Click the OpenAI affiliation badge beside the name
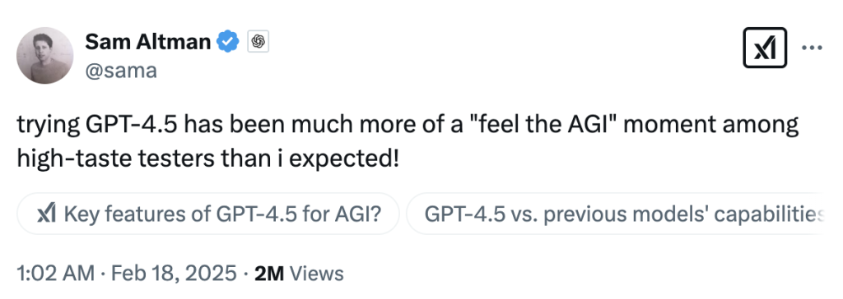843x299 pixels. pos(258,41)
